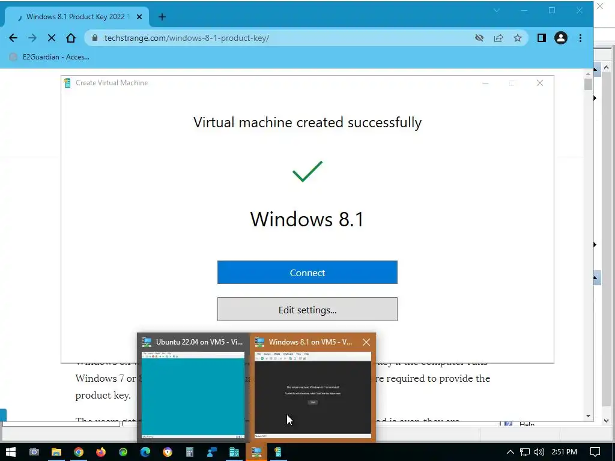The height and width of the screenshot is (461, 615).
Task: Open Chrome's three-dot menu
Action: click(580, 38)
